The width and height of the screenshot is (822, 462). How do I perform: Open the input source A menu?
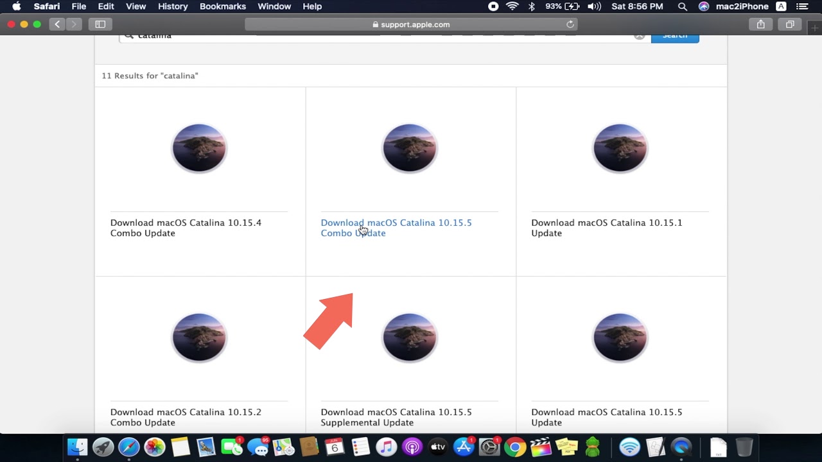point(781,6)
